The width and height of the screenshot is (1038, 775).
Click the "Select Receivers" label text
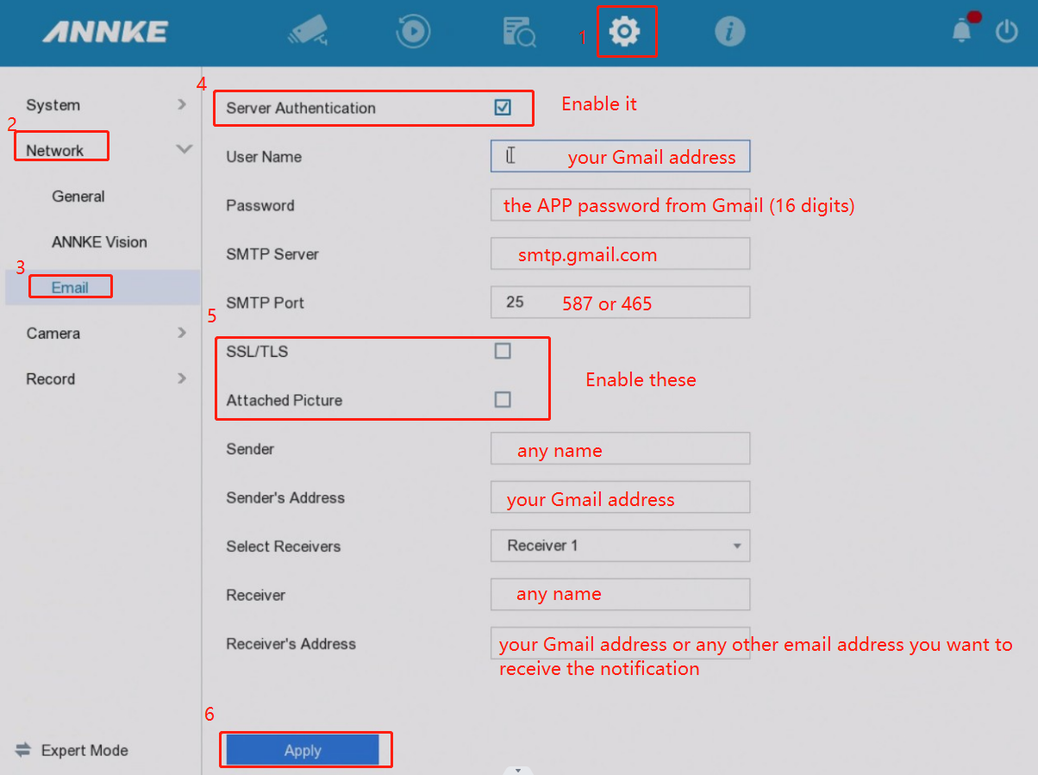[283, 546]
